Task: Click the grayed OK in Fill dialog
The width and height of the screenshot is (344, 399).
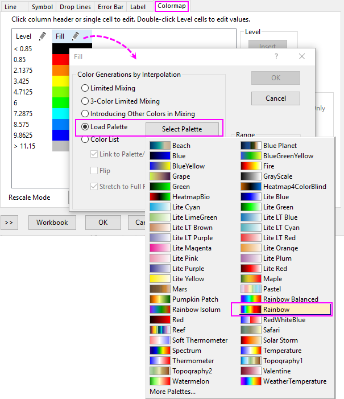Action: (276, 77)
